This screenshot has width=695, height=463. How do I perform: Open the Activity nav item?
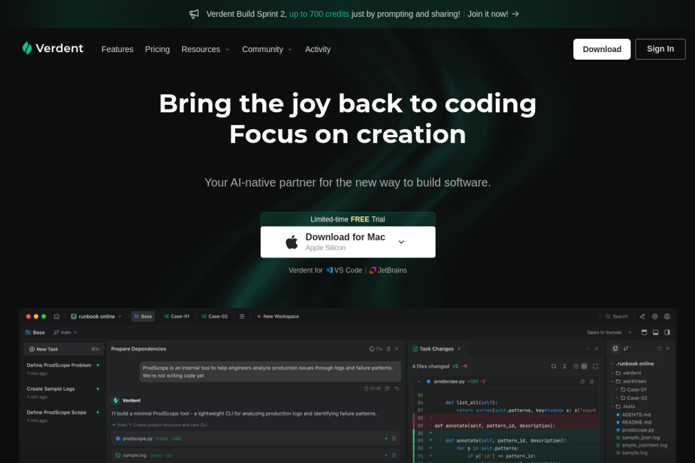318,49
